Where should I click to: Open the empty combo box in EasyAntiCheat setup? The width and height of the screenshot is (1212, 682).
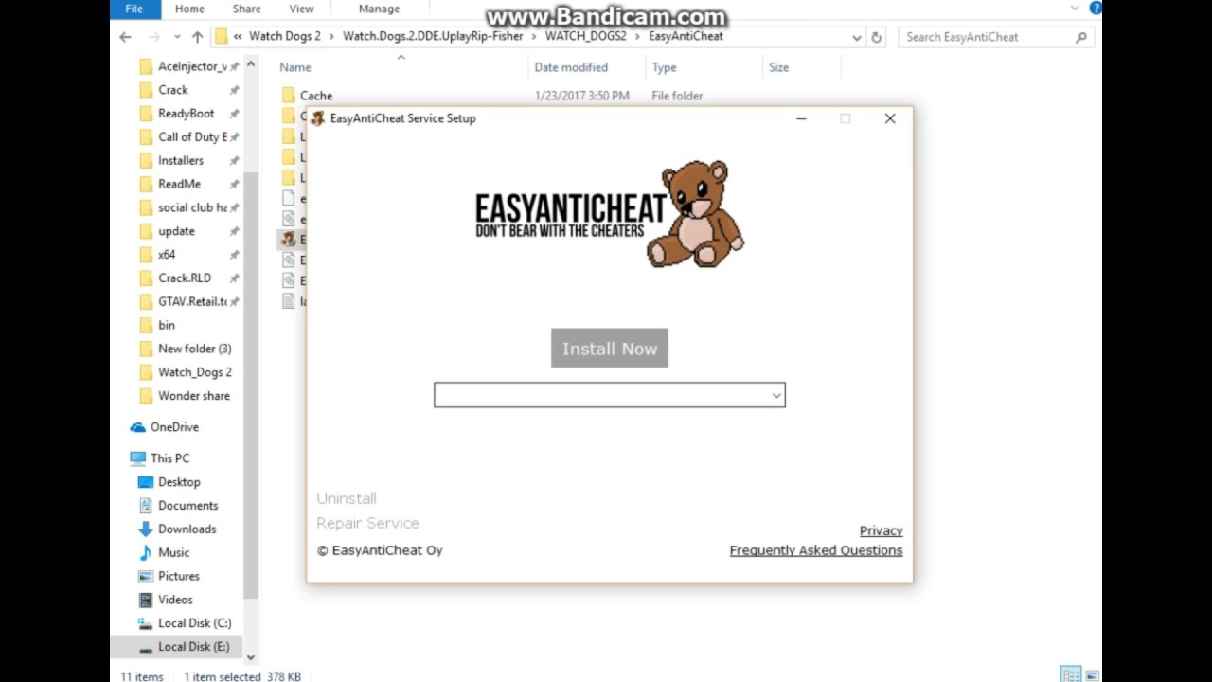[610, 395]
